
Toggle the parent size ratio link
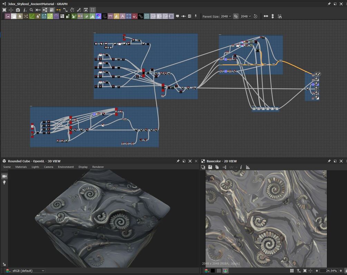(x=236, y=16)
